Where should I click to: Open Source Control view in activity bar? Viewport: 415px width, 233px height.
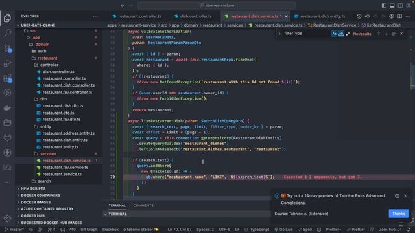7,48
